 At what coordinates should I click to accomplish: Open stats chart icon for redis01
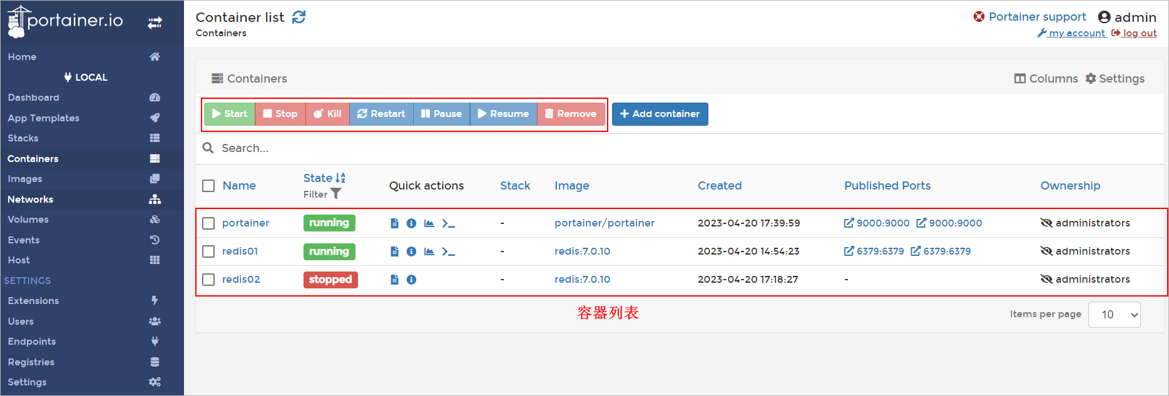pyautogui.click(x=429, y=251)
